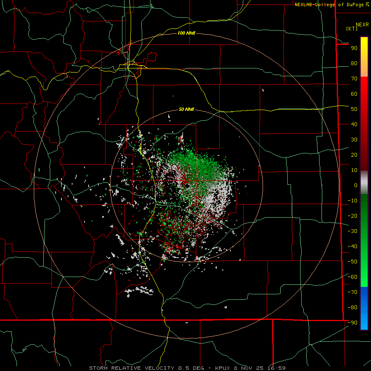Click the positive 60 scale value

[354, 94]
